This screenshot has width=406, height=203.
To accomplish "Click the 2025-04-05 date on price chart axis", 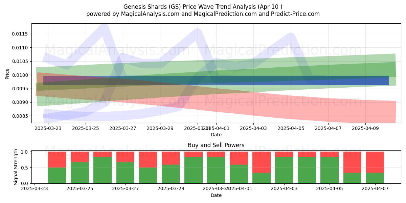I will pos(291,129).
